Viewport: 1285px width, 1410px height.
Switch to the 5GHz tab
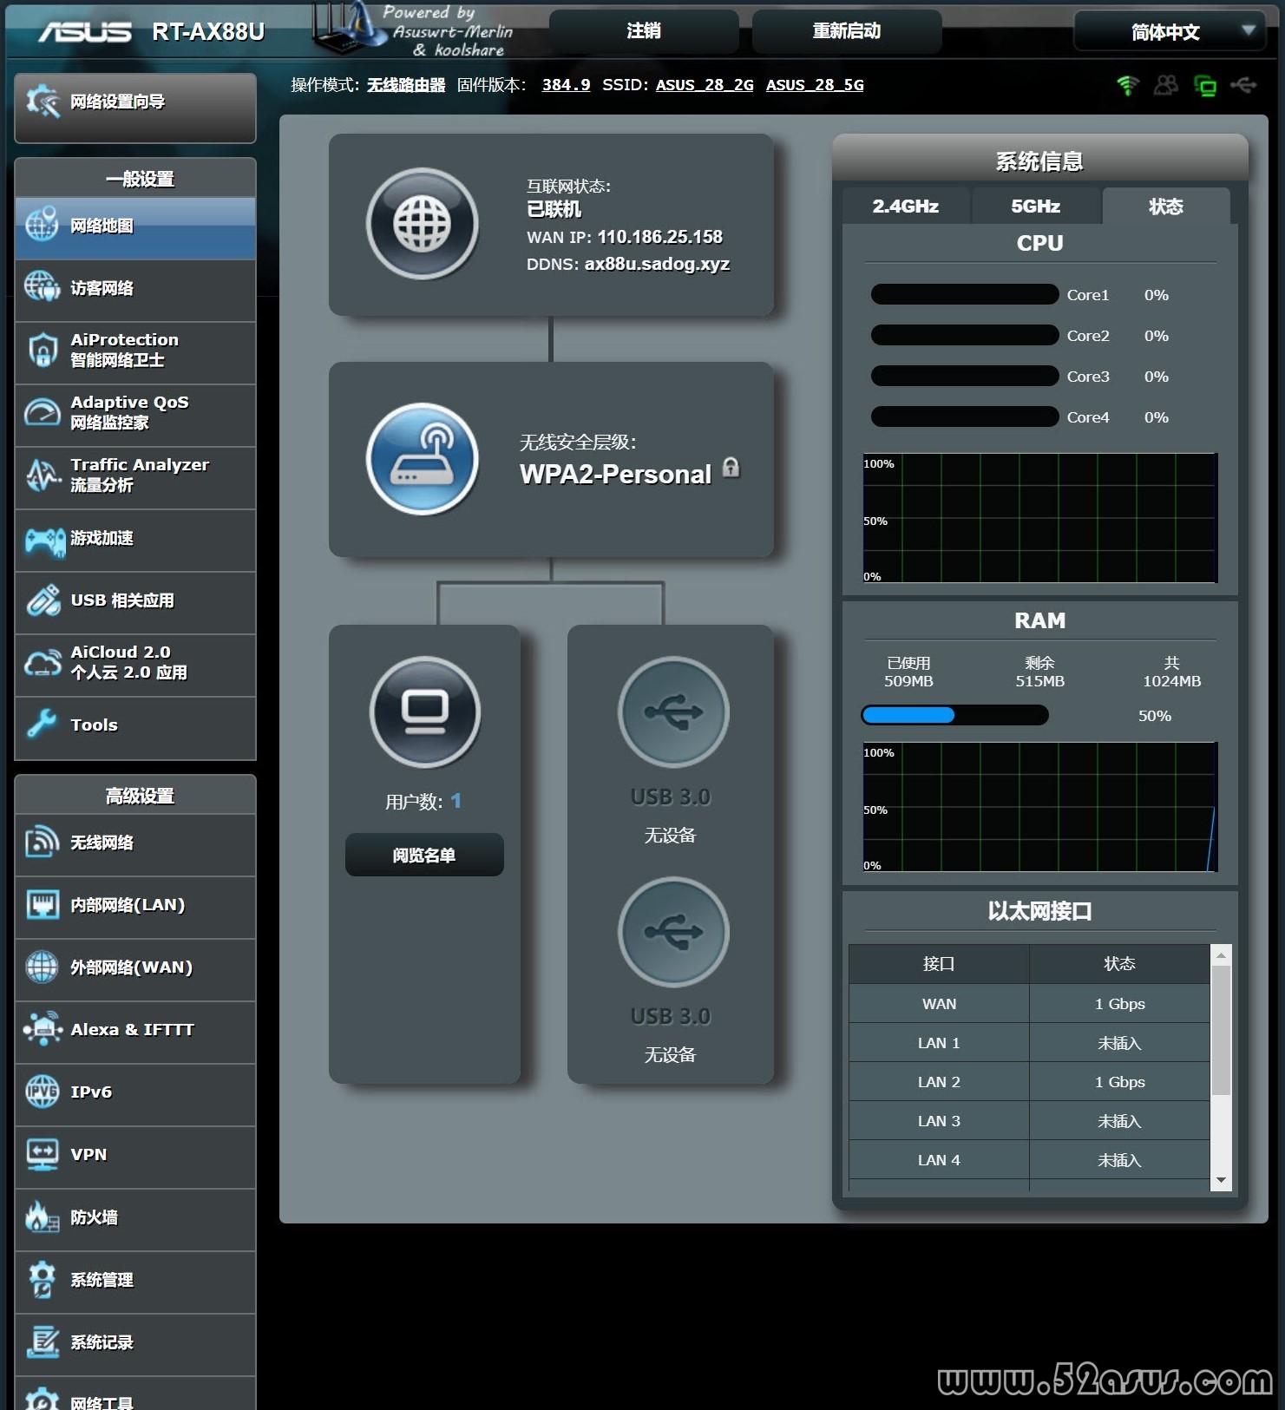[x=1036, y=207]
